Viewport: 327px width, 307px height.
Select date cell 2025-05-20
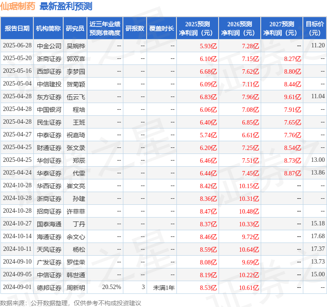(17, 58)
